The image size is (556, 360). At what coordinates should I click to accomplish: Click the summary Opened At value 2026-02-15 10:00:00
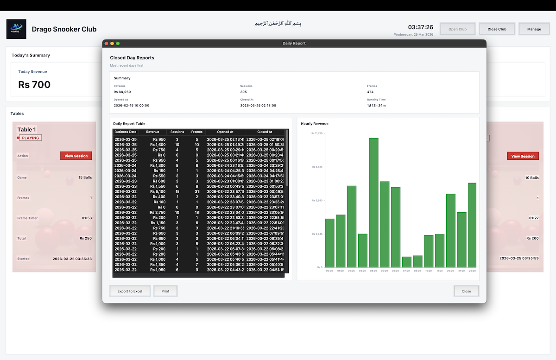click(x=132, y=106)
